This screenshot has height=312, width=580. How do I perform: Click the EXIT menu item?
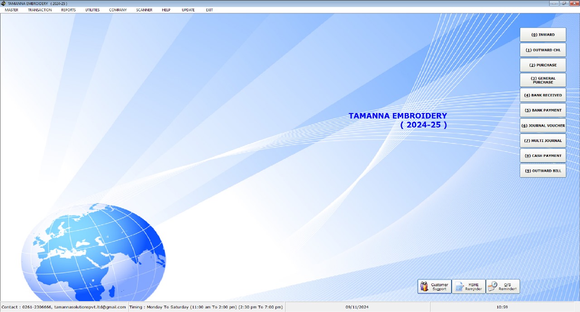pyautogui.click(x=209, y=10)
